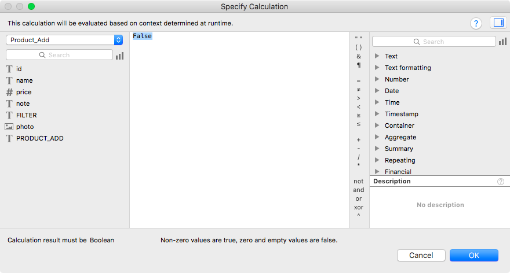Expand the Aggregate function category
The height and width of the screenshot is (273, 510).
point(377,137)
